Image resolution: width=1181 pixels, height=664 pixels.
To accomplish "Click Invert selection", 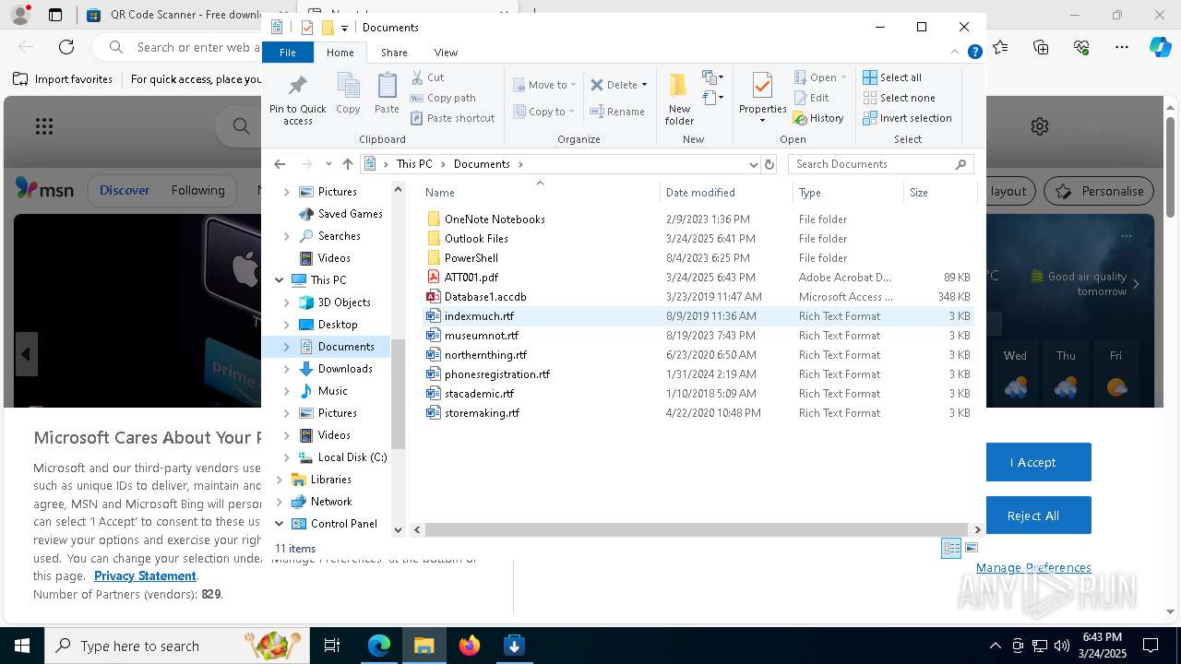I will tap(907, 118).
